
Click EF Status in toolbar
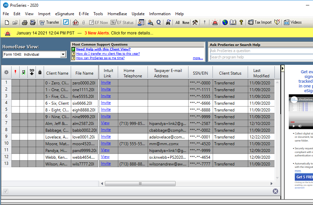tap(122, 22)
